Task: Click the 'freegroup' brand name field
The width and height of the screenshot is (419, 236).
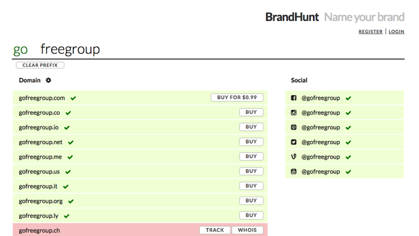Action: pyautogui.click(x=70, y=50)
